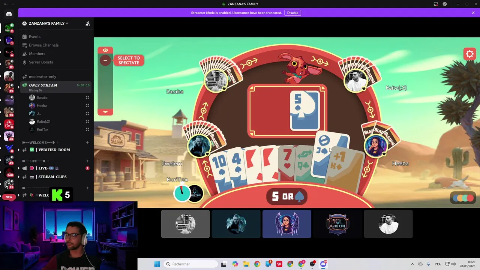Click the activity icon beside Kaito[:X]
The width and height of the screenshot is (480, 270).
[87, 121]
